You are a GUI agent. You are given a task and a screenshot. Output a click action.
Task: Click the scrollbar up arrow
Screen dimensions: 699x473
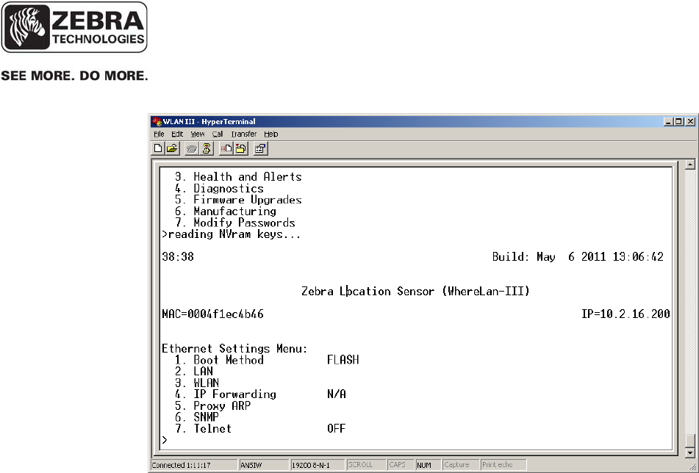pyautogui.click(x=690, y=165)
